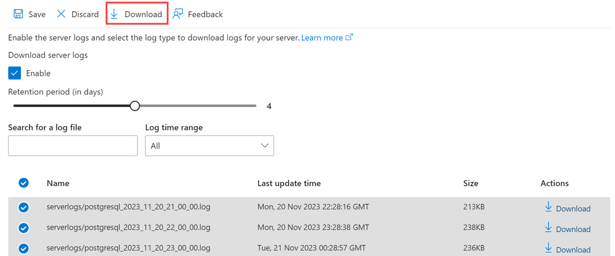Sort the table by the Name column header
Image resolution: width=615 pixels, height=256 pixels.
(58, 183)
